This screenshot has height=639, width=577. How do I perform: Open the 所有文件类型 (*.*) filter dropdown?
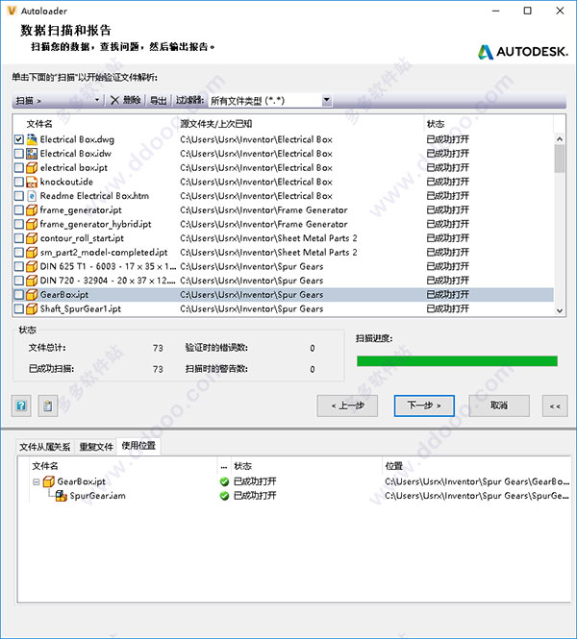coord(327,100)
